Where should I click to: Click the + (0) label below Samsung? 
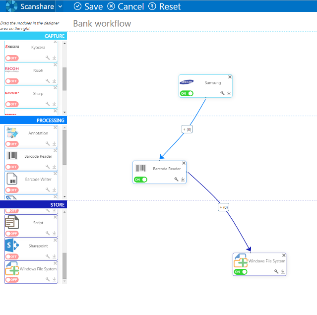coord(187,129)
